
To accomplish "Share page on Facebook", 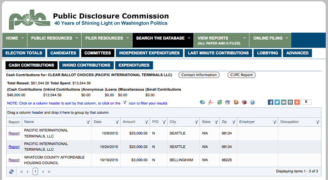I will coord(271,102).
